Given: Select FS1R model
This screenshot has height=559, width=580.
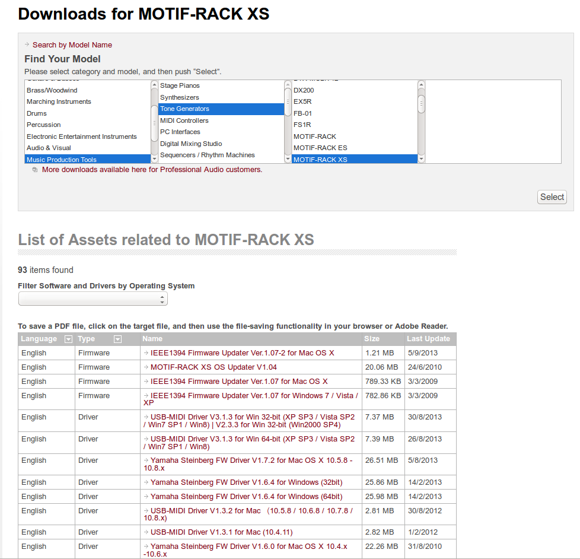Looking at the screenshot, I should pyautogui.click(x=355, y=125).
